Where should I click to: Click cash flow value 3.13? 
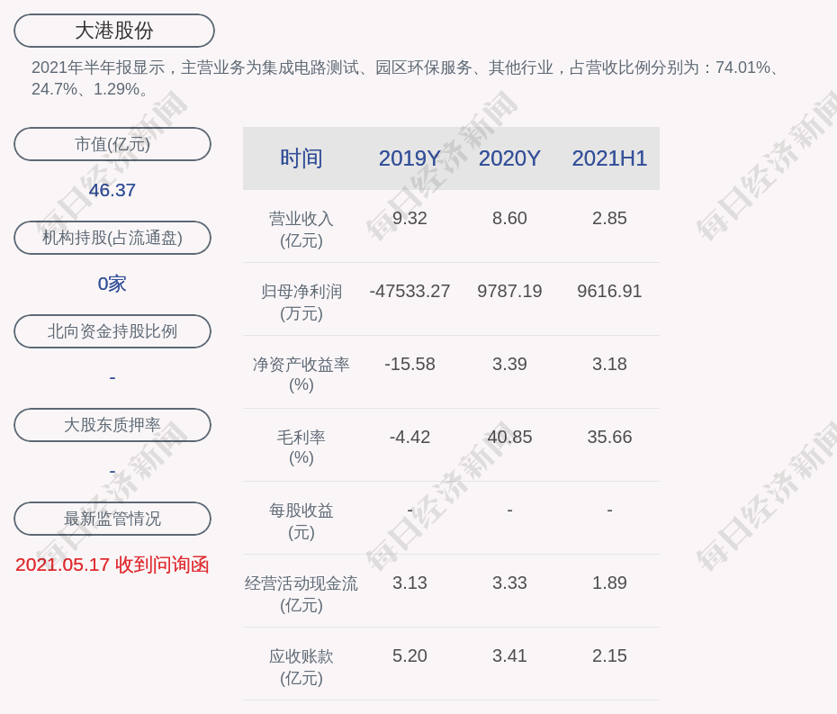pyautogui.click(x=409, y=583)
